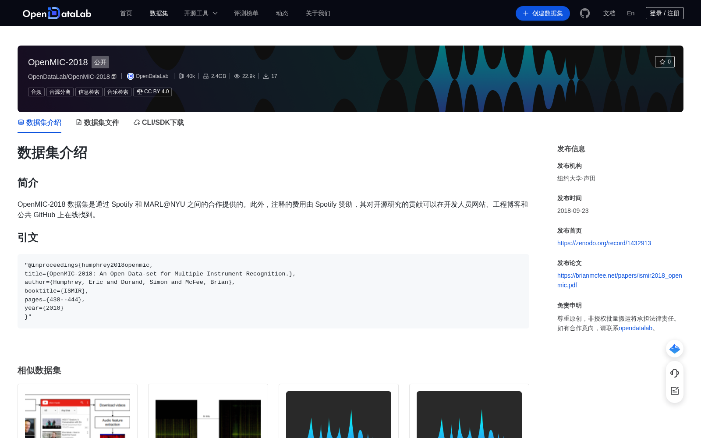701x438 pixels.
Task: Expand the 开源工具 dropdown menu
Action: pyautogui.click(x=201, y=13)
